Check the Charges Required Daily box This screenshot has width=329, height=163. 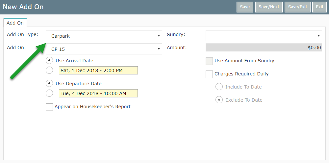(209, 74)
